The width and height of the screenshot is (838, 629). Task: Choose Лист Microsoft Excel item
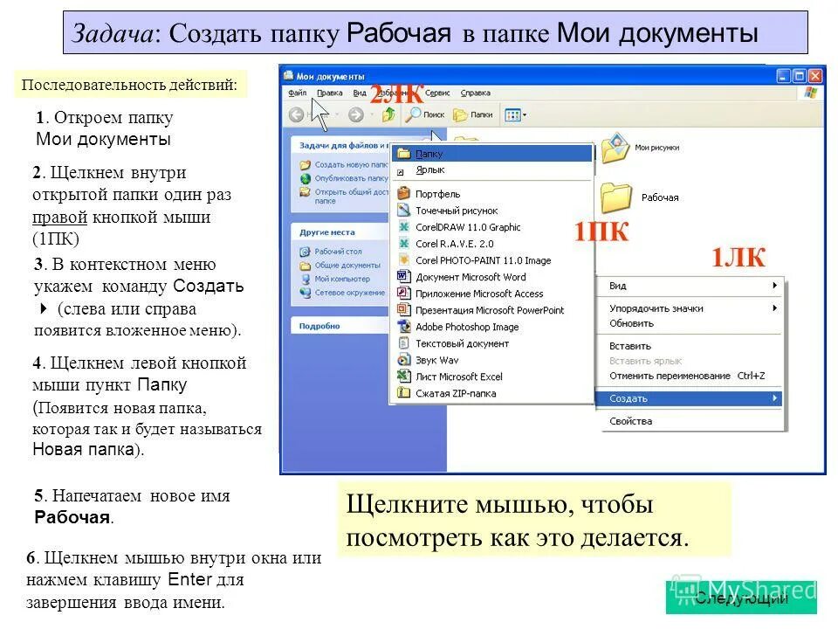point(492,377)
